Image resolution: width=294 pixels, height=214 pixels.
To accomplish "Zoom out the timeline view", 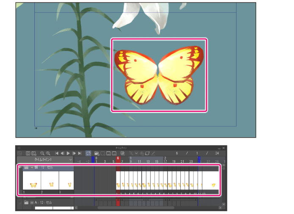I will (x=42, y=153).
